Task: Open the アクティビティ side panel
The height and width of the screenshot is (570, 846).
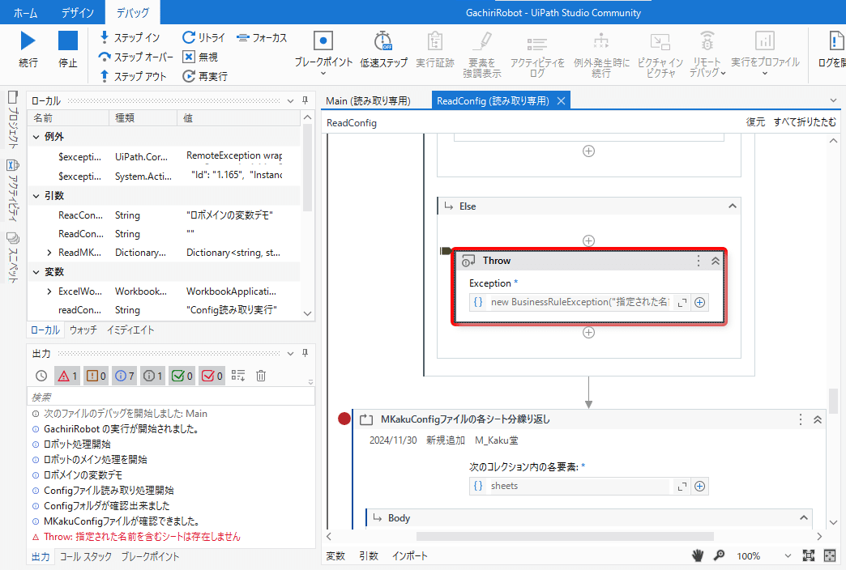Action: tap(13, 189)
